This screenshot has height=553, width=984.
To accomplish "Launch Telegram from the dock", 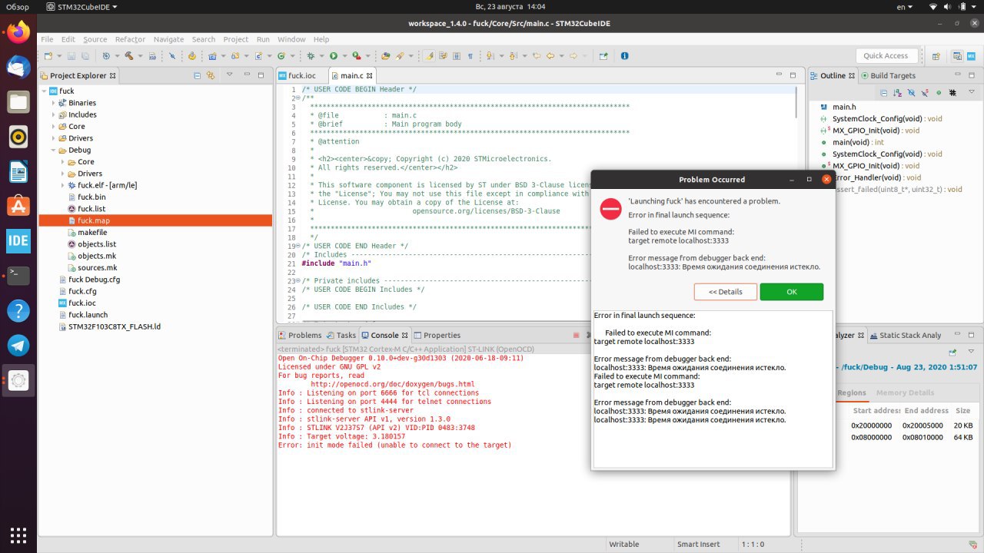I will point(18,346).
